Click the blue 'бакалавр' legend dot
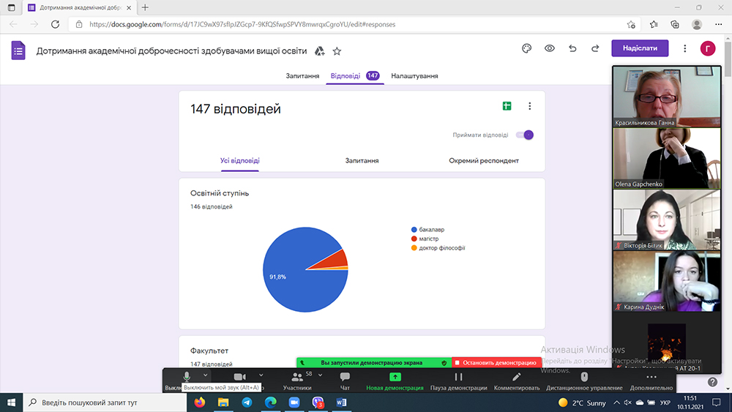Screen dimensions: 732x412 (x=414, y=230)
